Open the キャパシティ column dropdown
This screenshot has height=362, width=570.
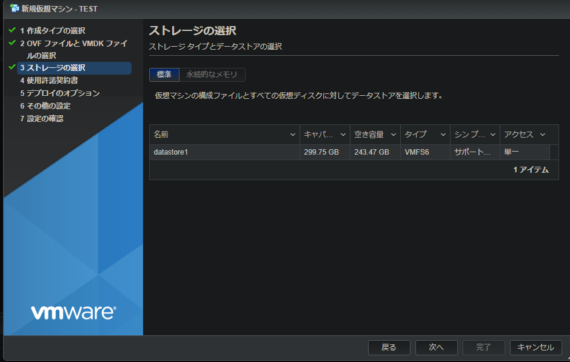(x=342, y=134)
